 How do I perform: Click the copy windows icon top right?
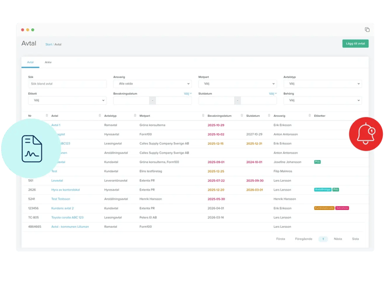[367, 29]
